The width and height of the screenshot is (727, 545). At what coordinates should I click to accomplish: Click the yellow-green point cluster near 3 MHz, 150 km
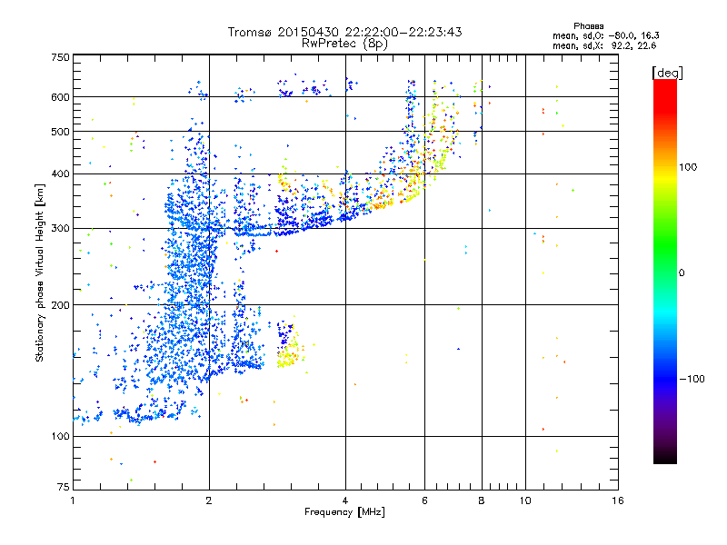click(x=291, y=354)
